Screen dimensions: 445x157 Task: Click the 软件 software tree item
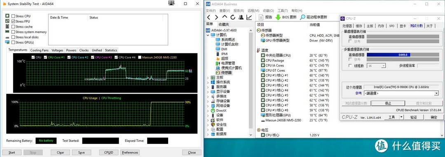coord(217,120)
